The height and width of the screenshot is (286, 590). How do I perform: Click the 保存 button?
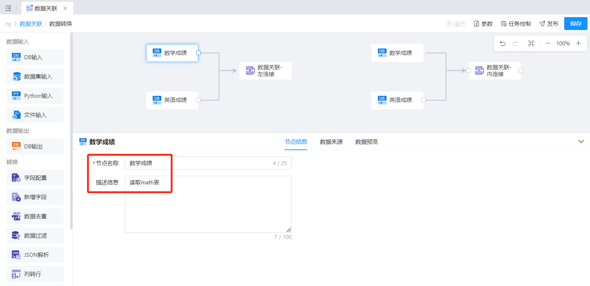tap(576, 24)
